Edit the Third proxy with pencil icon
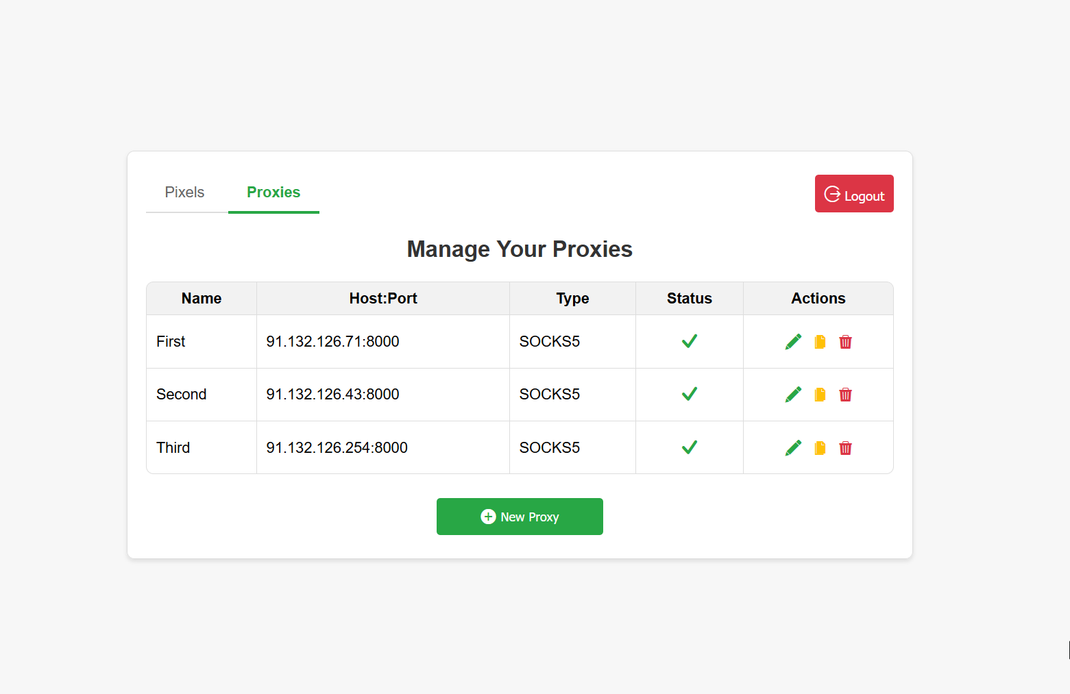The width and height of the screenshot is (1070, 694). (793, 448)
